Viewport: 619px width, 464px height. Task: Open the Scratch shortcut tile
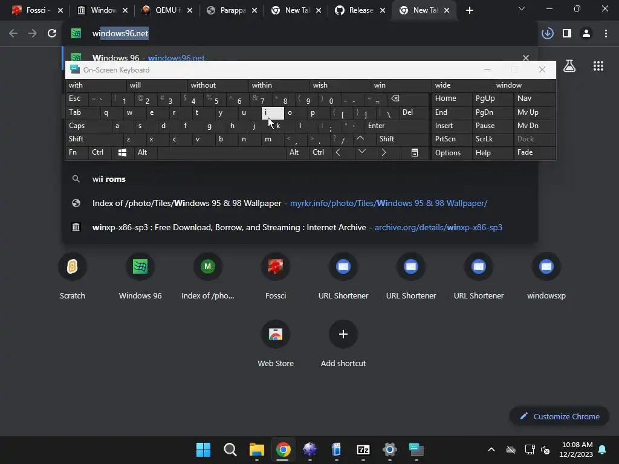(x=73, y=275)
